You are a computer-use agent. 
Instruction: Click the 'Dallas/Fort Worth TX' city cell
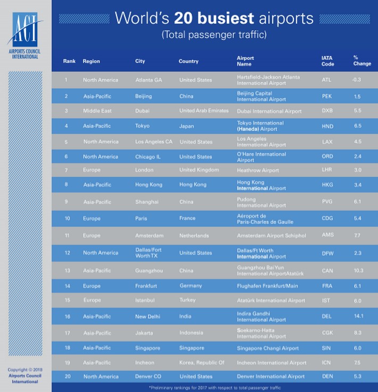pyautogui.click(x=149, y=253)
